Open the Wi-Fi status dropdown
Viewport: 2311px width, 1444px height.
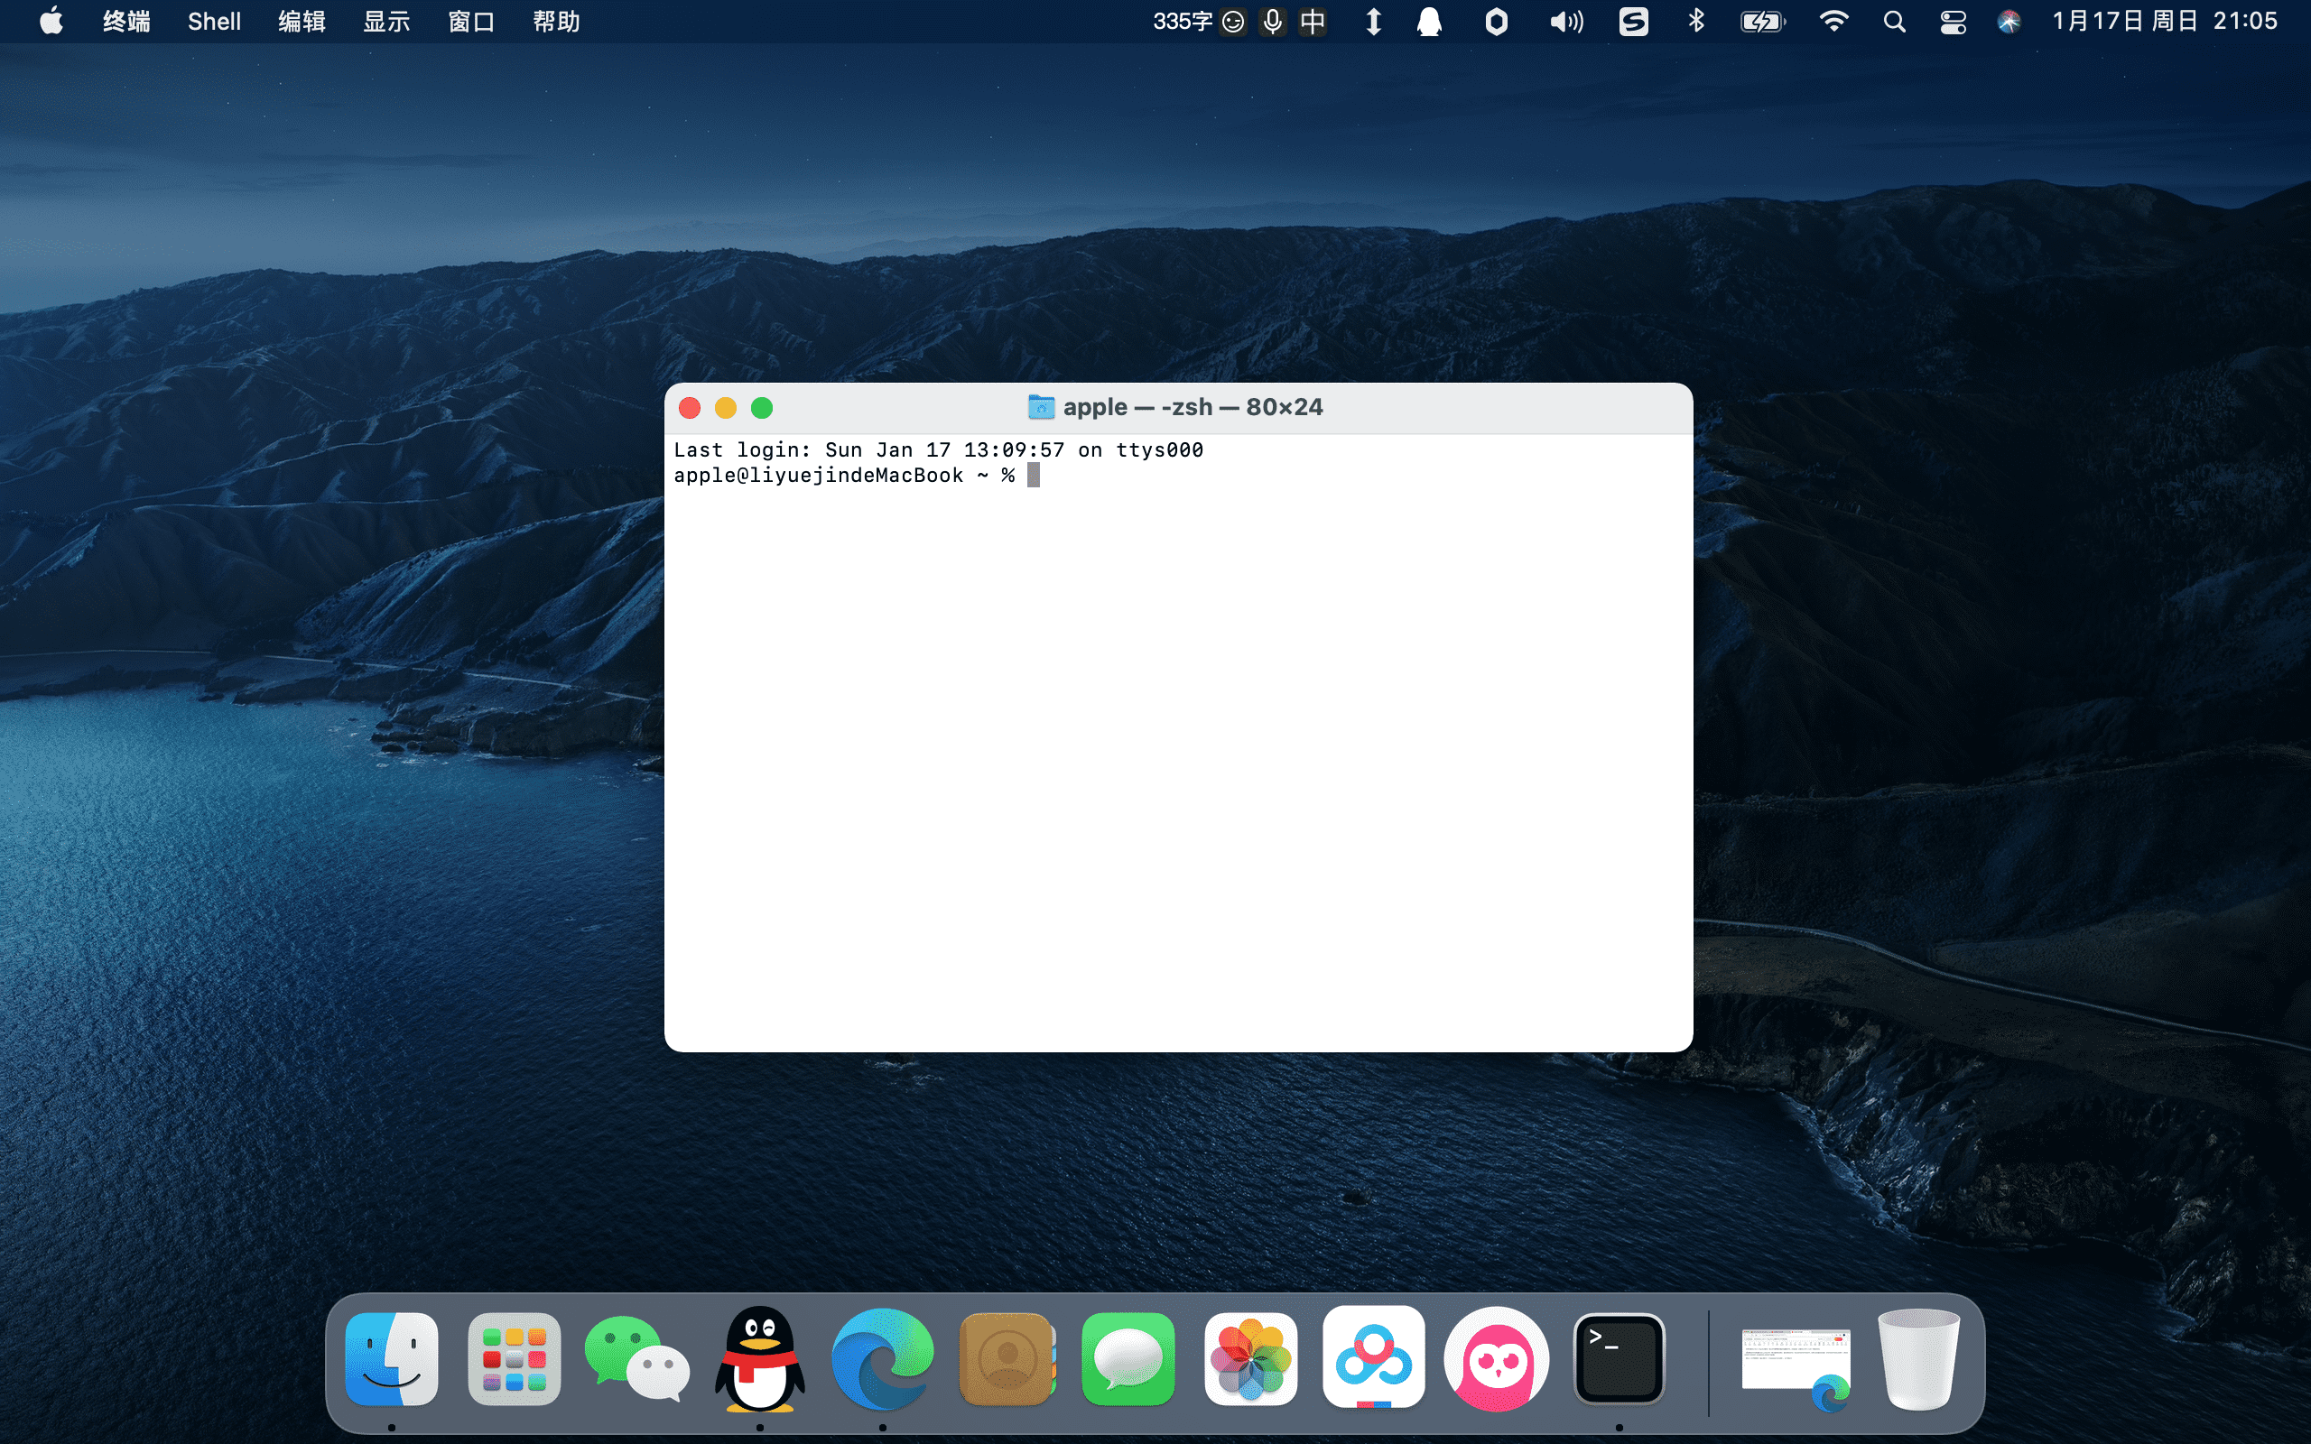tap(1833, 20)
